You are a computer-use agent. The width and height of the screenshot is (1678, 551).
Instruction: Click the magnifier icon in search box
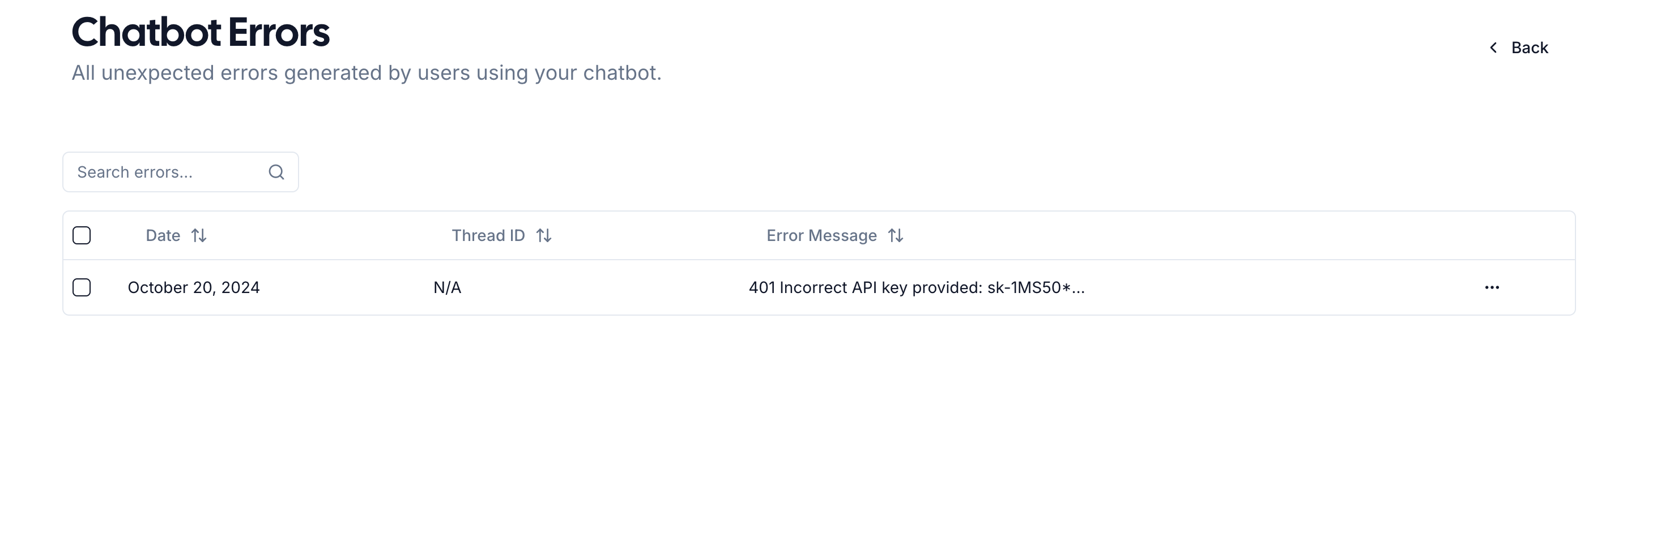pyautogui.click(x=276, y=172)
